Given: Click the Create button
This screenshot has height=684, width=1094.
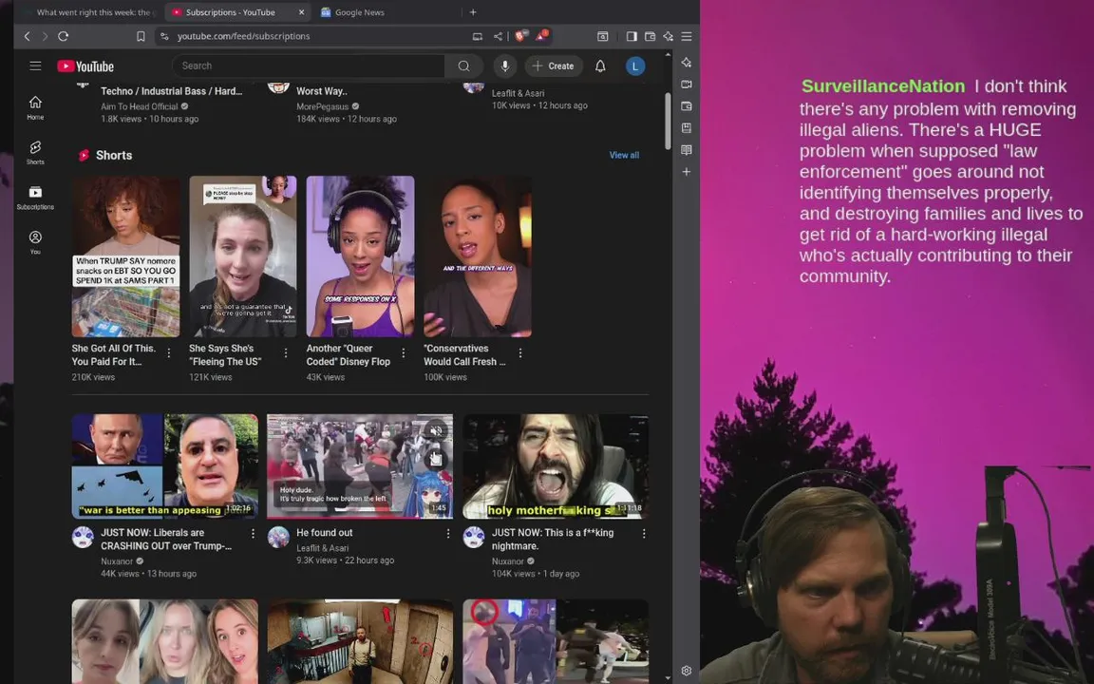Looking at the screenshot, I should [x=554, y=66].
